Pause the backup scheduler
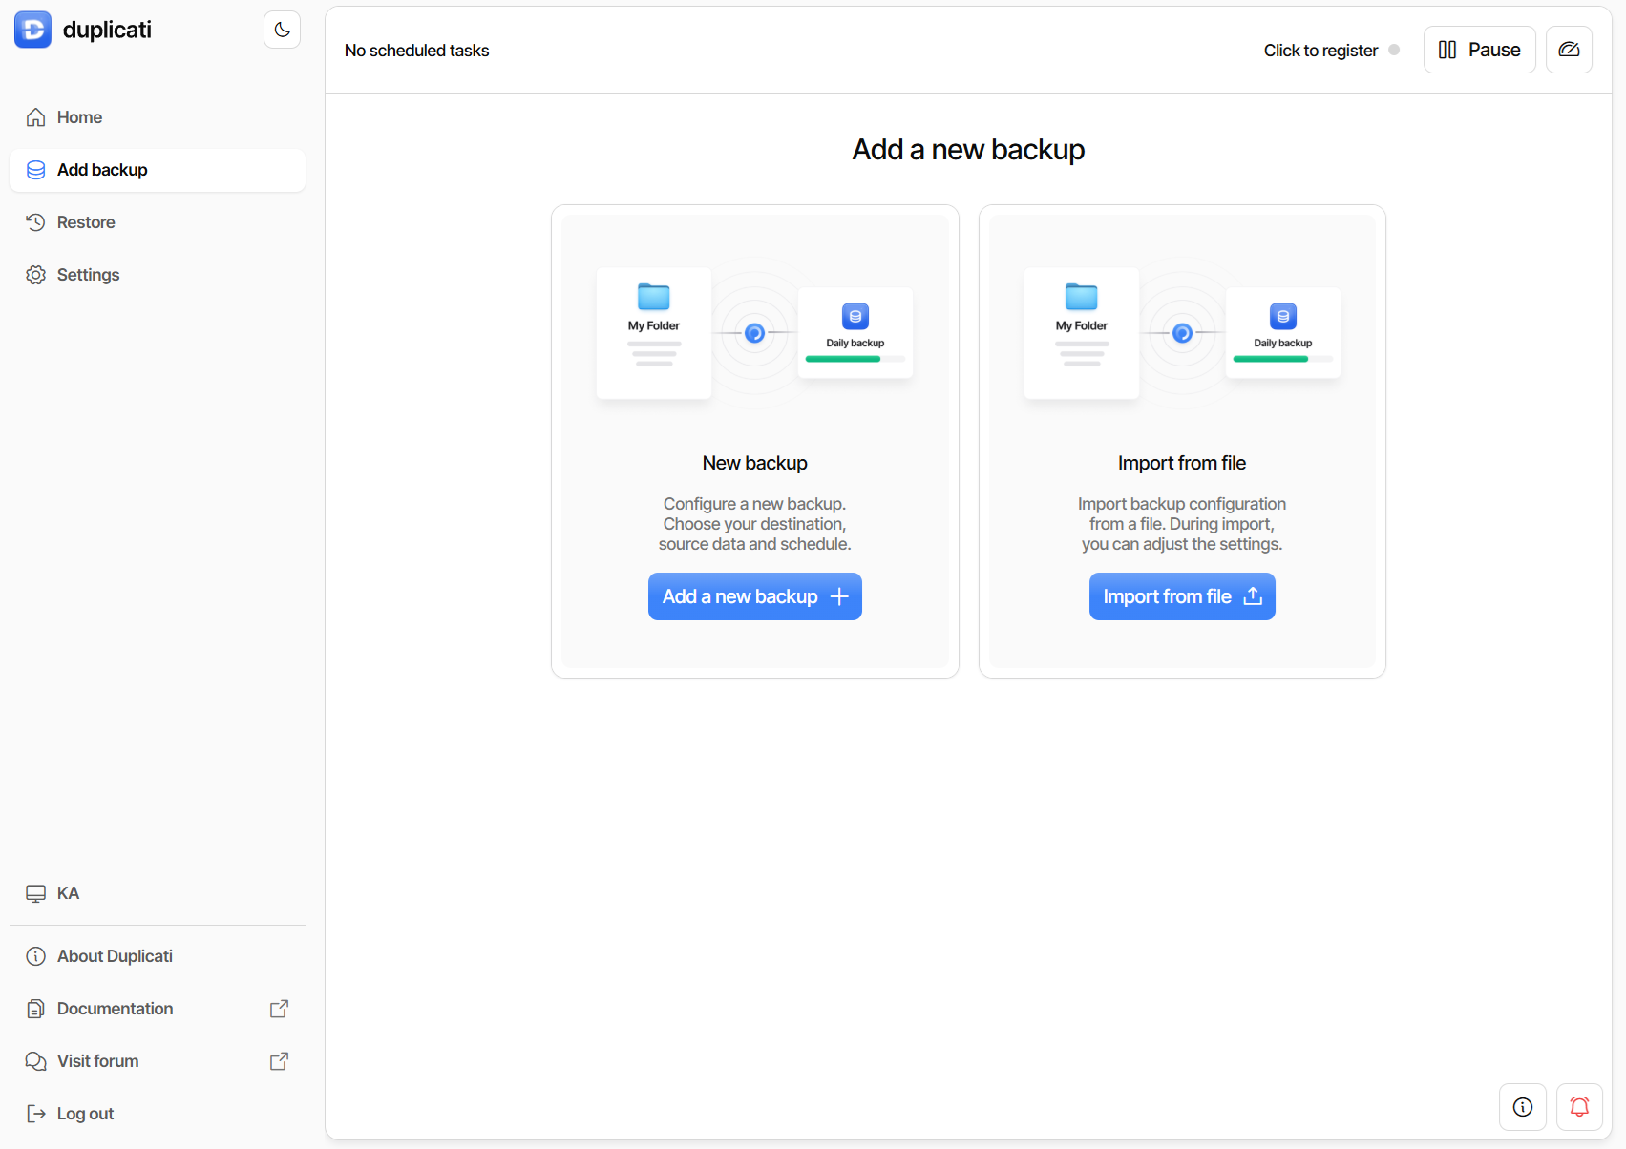Screen dimensions: 1626x1149 (1478, 49)
